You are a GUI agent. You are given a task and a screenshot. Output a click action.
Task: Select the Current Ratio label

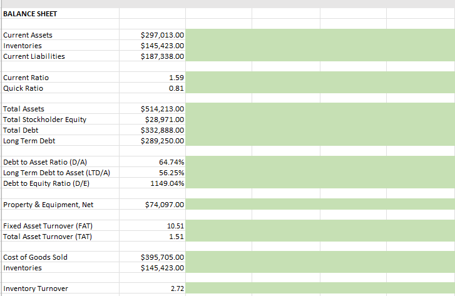(x=60, y=78)
